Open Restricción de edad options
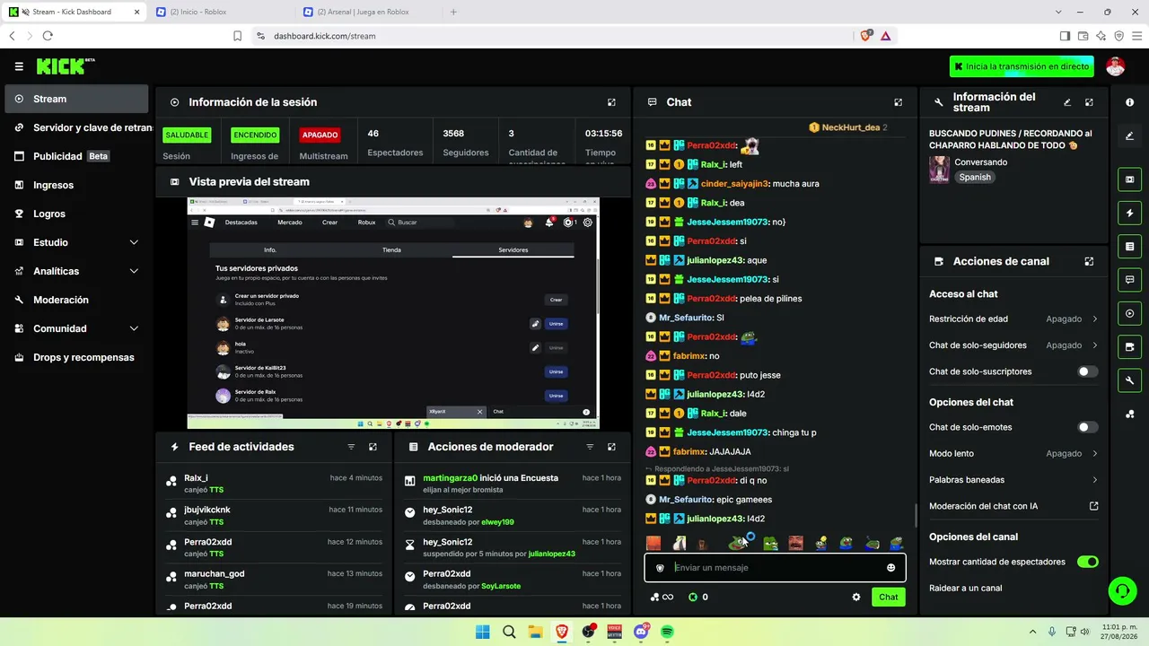Viewport: 1149px width, 646px height. click(1013, 319)
